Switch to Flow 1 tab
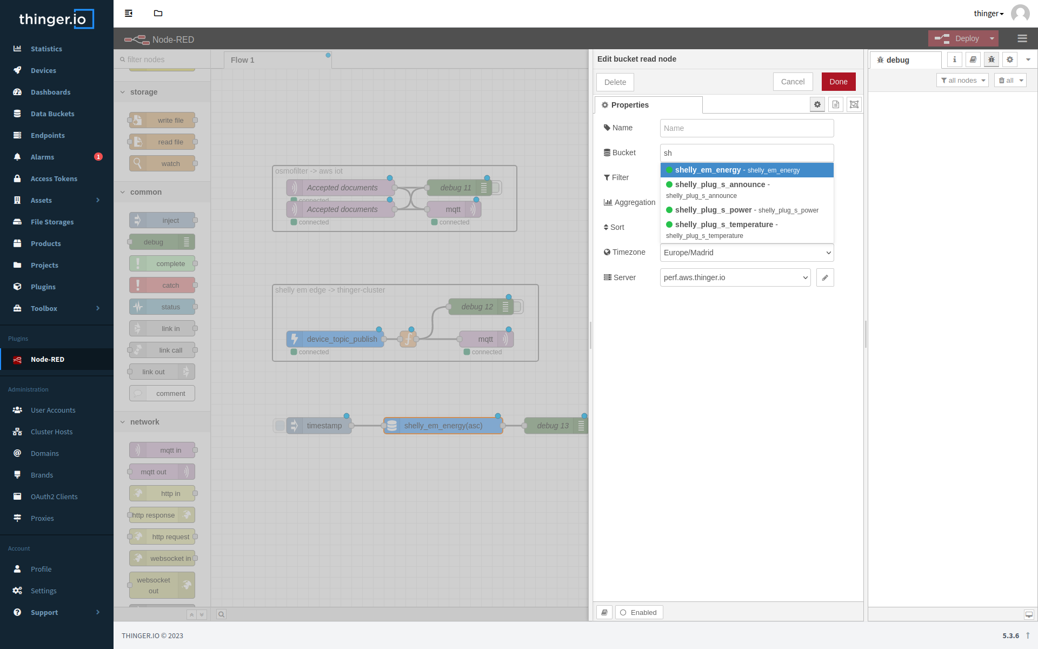This screenshot has width=1038, height=649. (x=278, y=60)
